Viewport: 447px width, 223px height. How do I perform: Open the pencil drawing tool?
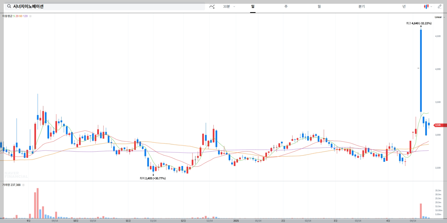point(439,6)
